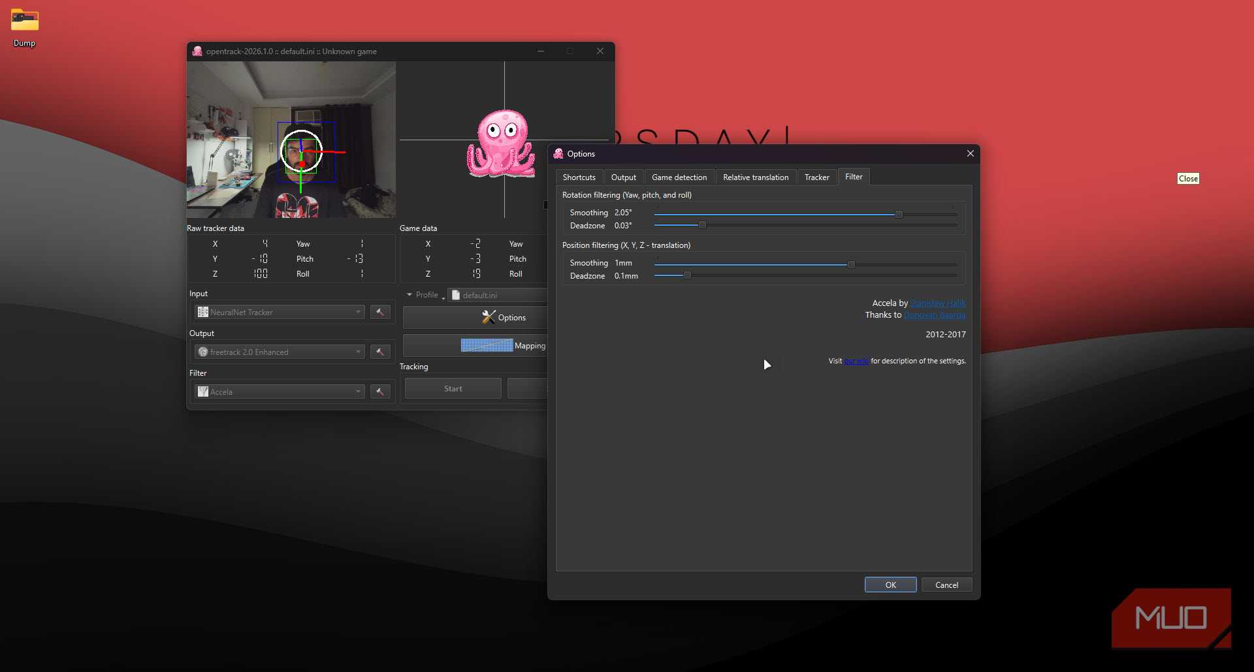Switch to the Tracker tab
Screen dimensions: 1254x672
point(816,177)
